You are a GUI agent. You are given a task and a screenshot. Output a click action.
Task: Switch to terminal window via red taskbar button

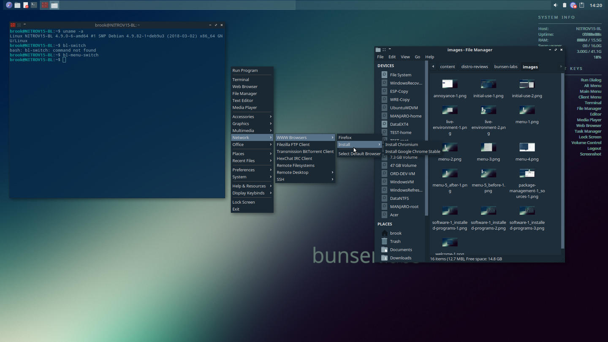point(44,5)
